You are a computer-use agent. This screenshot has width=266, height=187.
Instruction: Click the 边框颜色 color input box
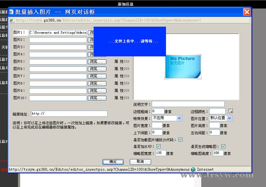coord(217,111)
